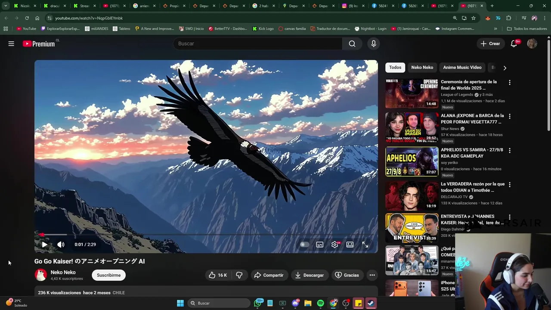This screenshot has width=551, height=310.
Task: Play the video
Action: point(44,245)
